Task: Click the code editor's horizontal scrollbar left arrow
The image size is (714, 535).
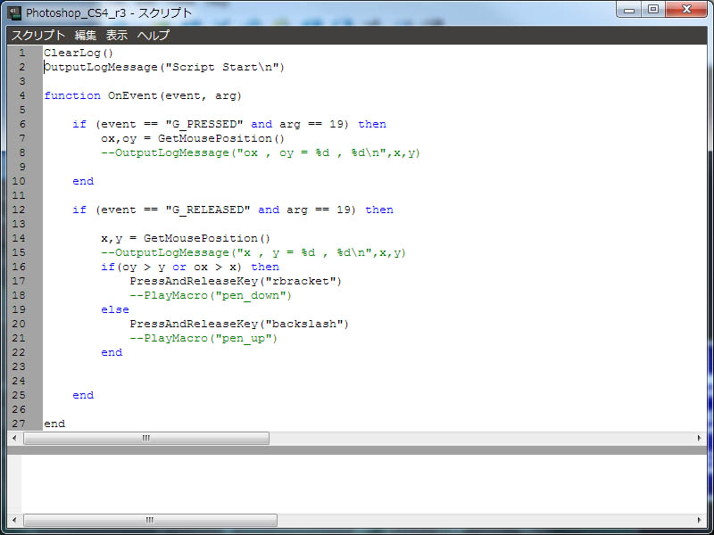Action: click(14, 438)
